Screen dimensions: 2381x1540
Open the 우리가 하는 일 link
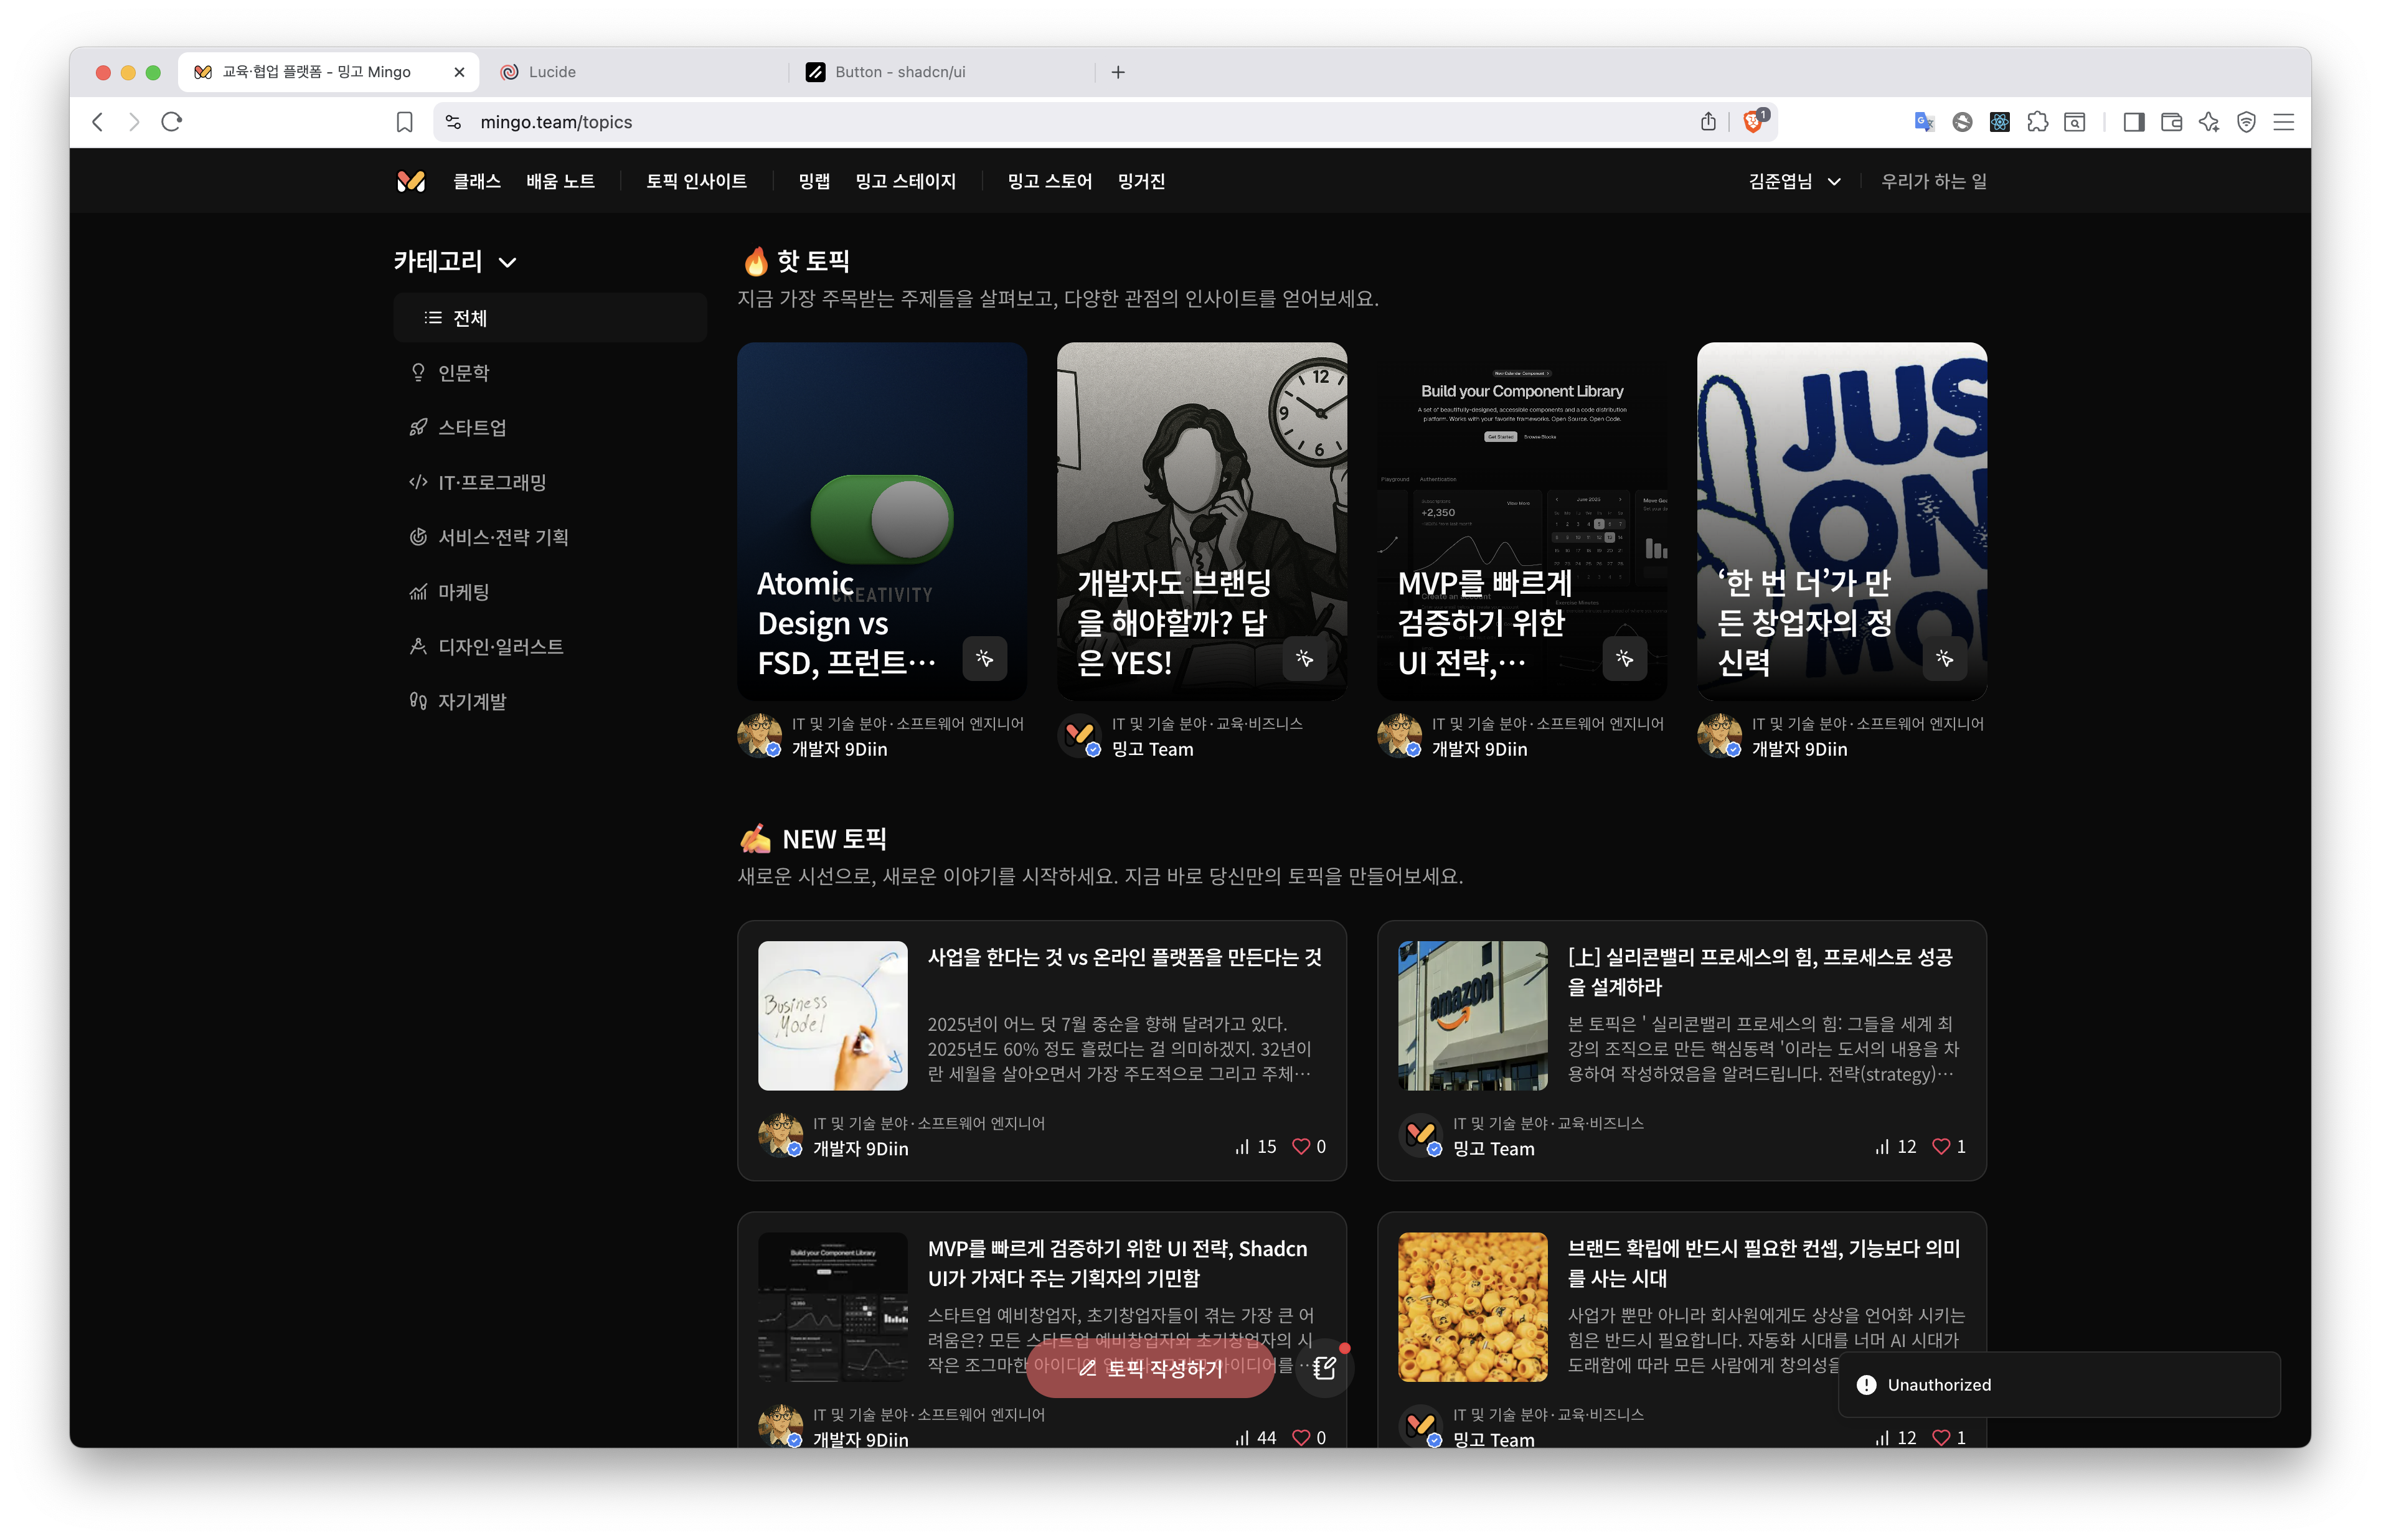coord(1933,181)
